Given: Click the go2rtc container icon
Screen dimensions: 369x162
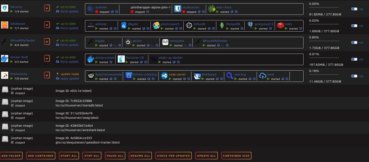Looking at the screenshot, I should point(128,42).
